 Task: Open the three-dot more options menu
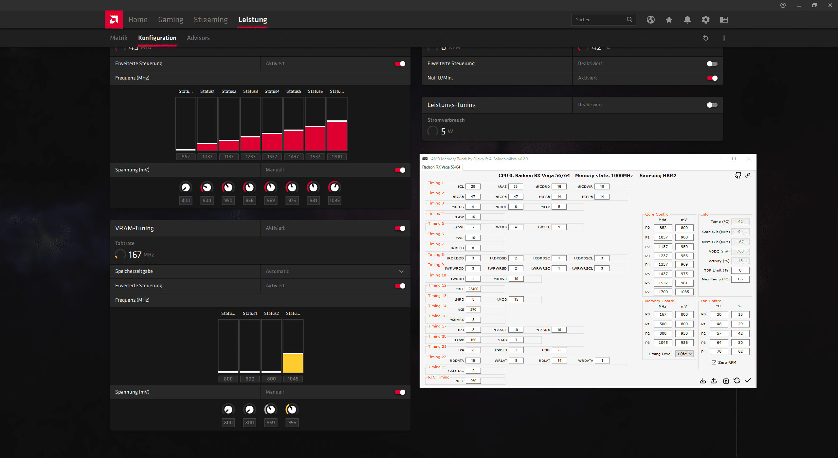tap(724, 38)
